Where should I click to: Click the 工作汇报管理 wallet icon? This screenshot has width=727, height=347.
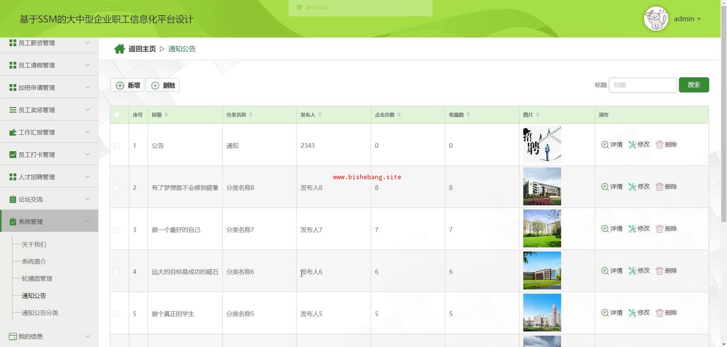[x=13, y=132]
